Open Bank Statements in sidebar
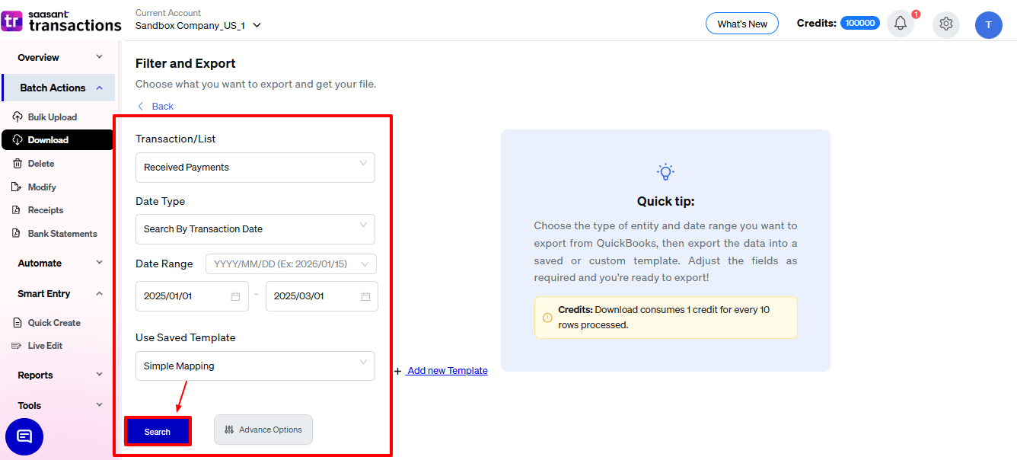The height and width of the screenshot is (460, 1017). (x=62, y=234)
